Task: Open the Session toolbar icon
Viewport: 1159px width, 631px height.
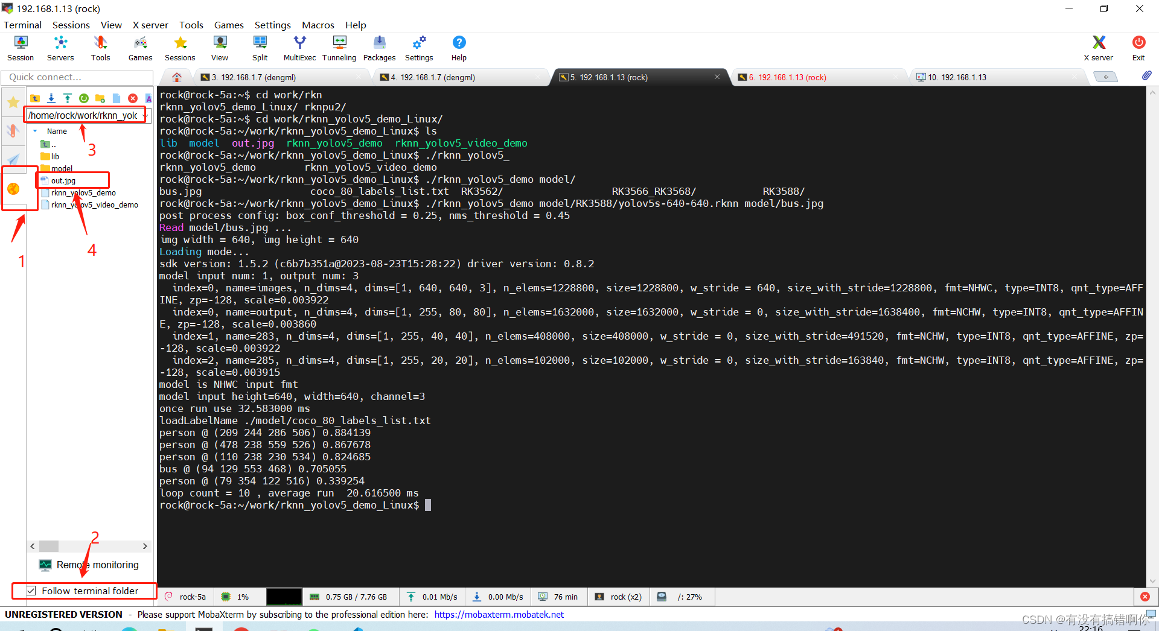Action: tap(21, 48)
